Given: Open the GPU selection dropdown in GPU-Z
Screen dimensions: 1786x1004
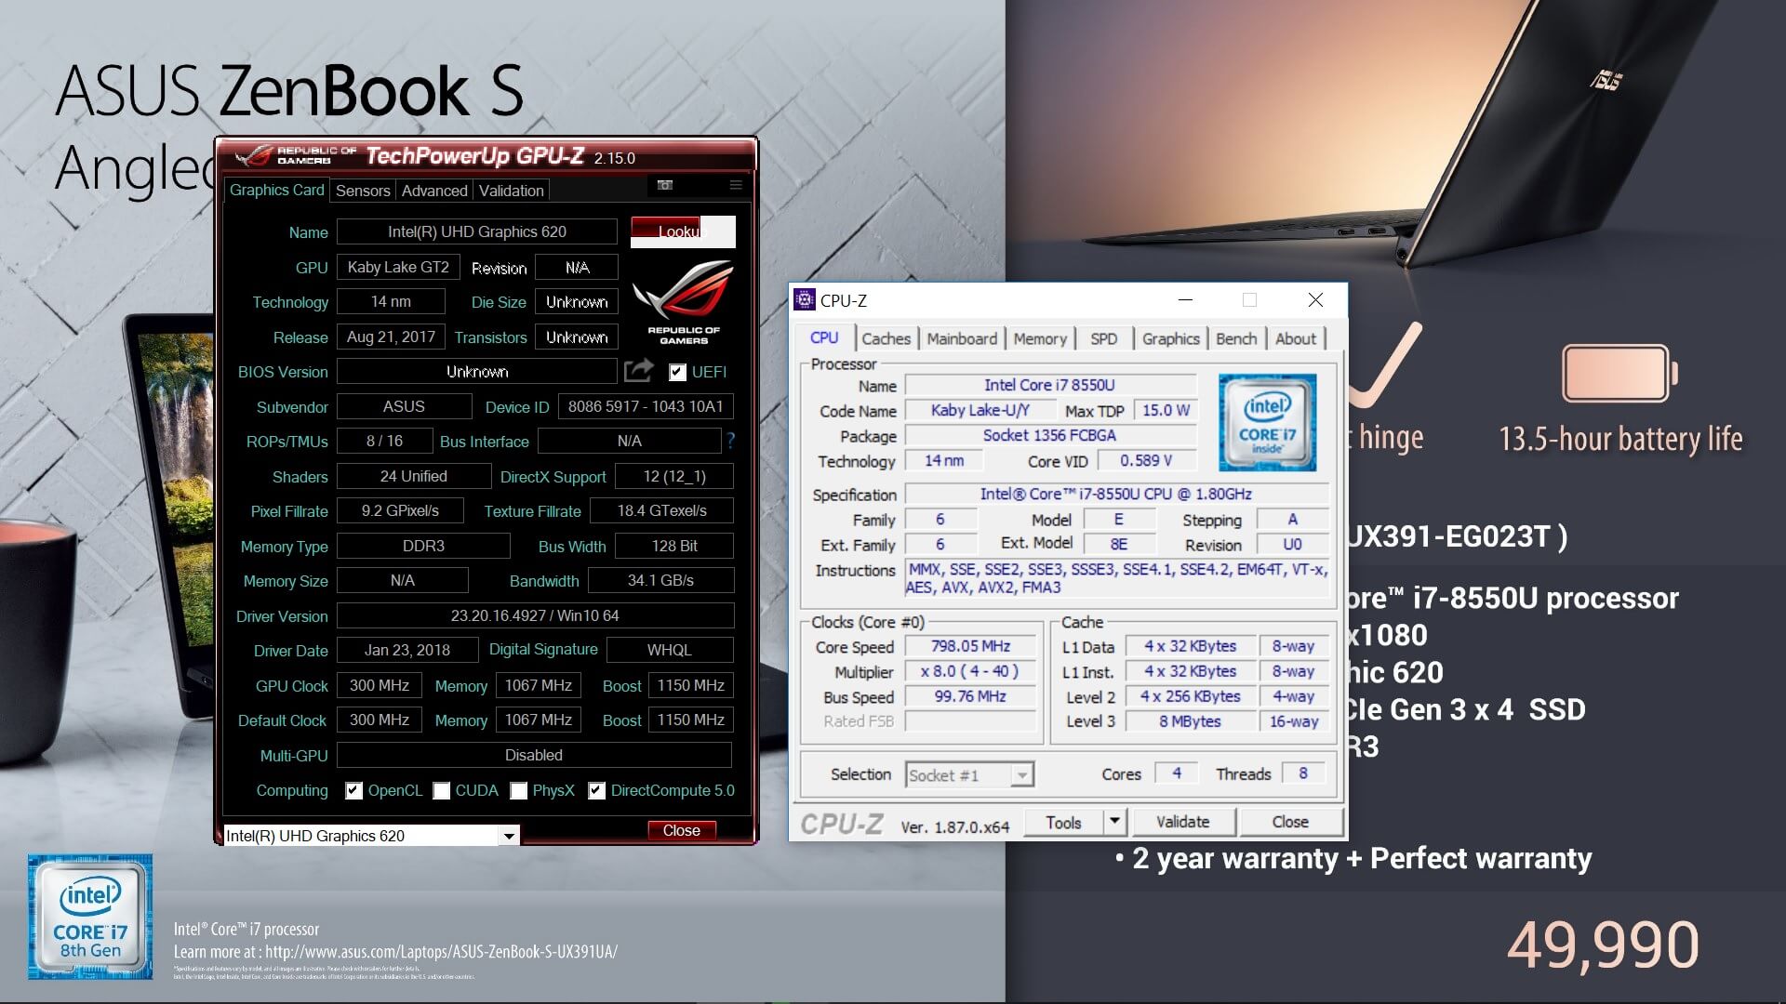Looking at the screenshot, I should [x=509, y=836].
